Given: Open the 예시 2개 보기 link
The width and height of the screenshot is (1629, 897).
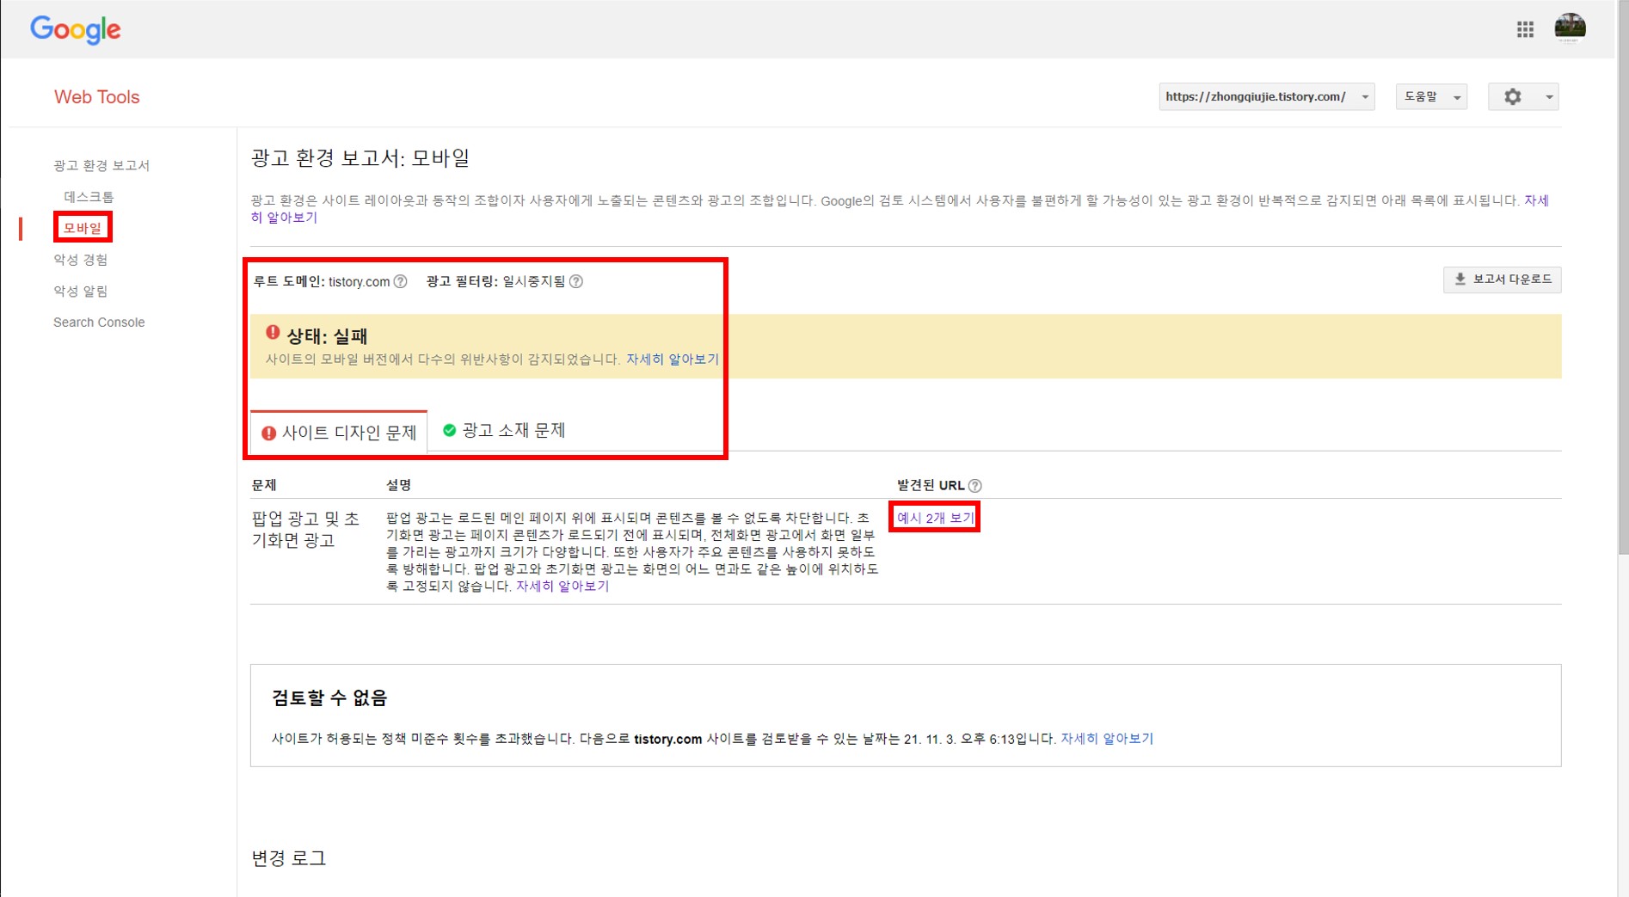Looking at the screenshot, I should [935, 518].
